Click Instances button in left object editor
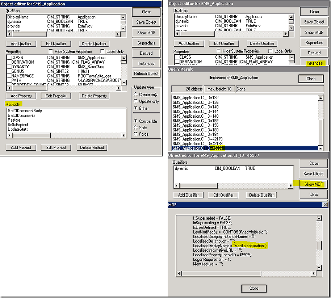The width and height of the screenshot is (331, 298). (146, 63)
